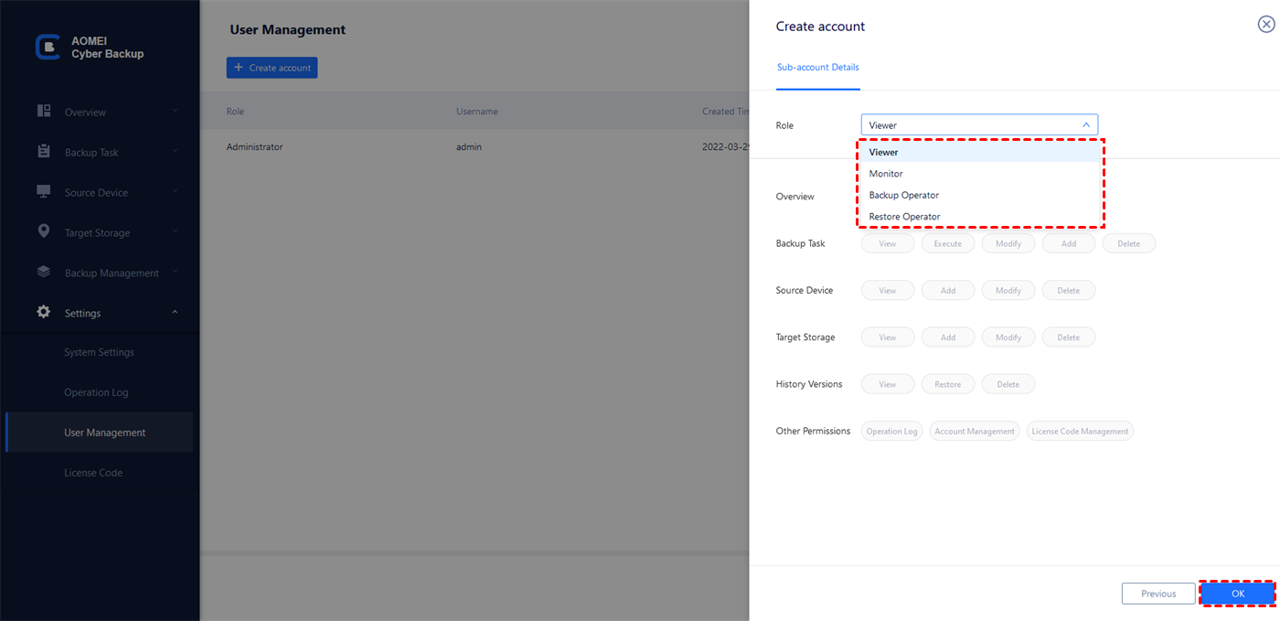Click the Backup Management layers icon
This screenshot has width=1280, height=621.
click(44, 273)
